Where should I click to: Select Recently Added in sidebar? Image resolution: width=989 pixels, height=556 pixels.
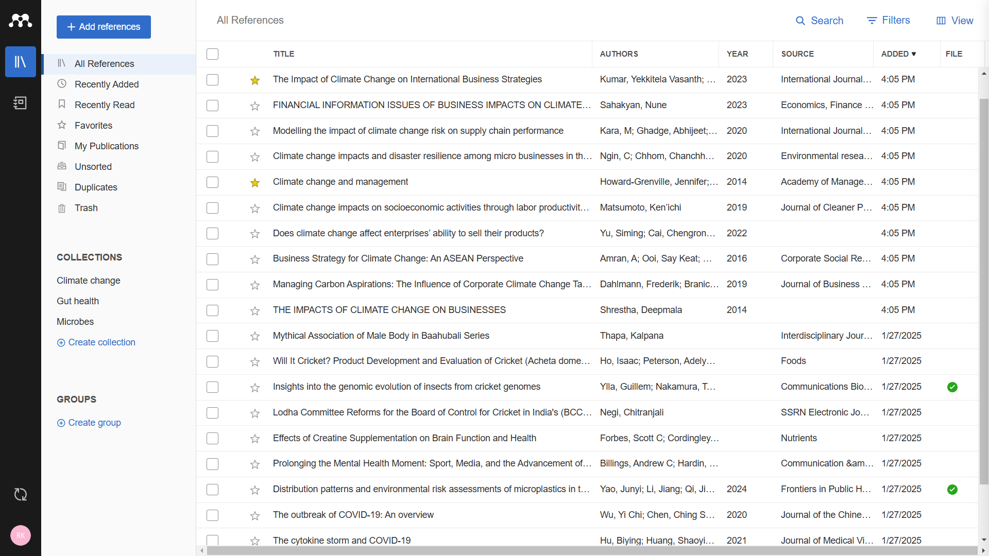pyautogui.click(x=107, y=84)
